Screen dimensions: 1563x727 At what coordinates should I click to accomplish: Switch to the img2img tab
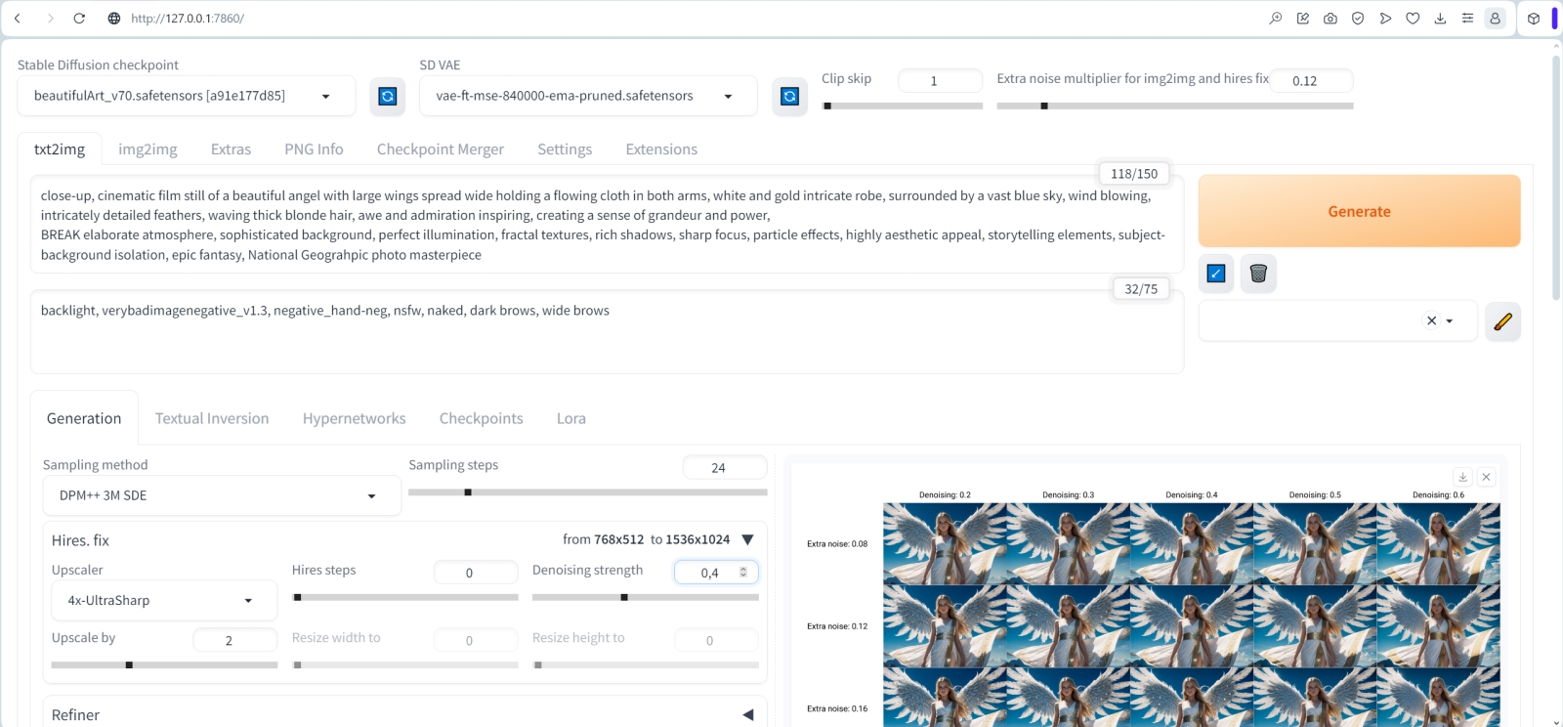pos(148,150)
